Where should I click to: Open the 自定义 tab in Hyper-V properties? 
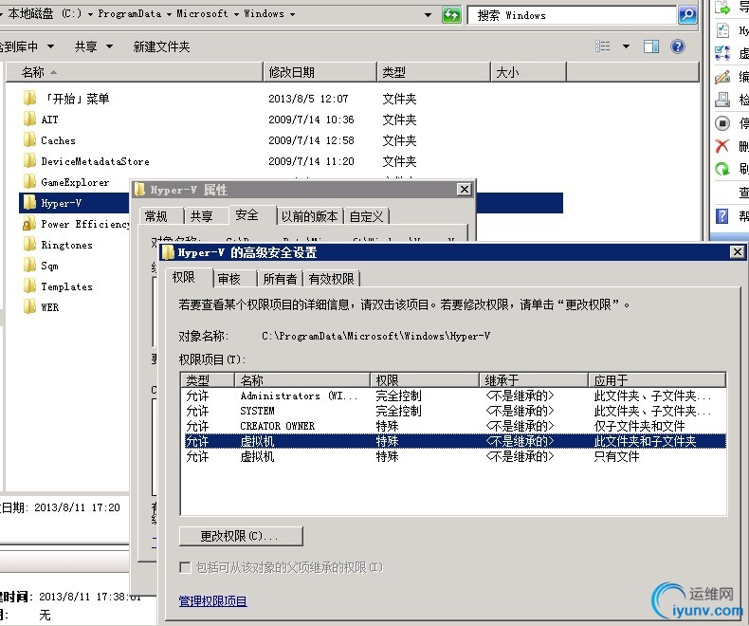coord(366,216)
